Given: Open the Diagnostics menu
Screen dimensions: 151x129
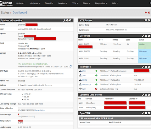Looking at the screenshot, I should point(101,3).
